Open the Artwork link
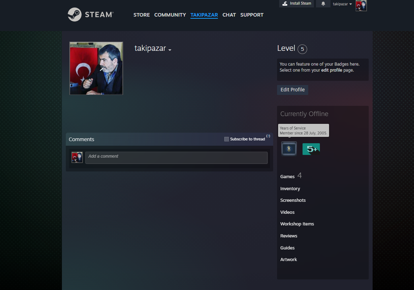Viewport: 414px width, 290px height. point(288,259)
